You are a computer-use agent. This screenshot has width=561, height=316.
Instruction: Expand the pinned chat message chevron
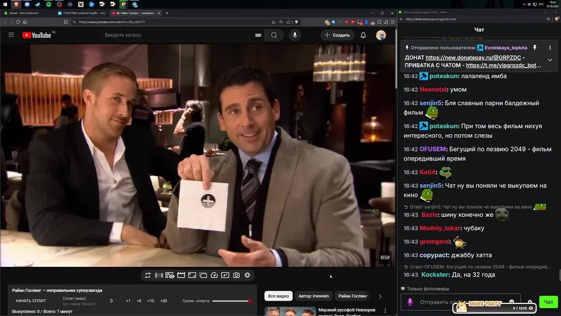click(550, 60)
